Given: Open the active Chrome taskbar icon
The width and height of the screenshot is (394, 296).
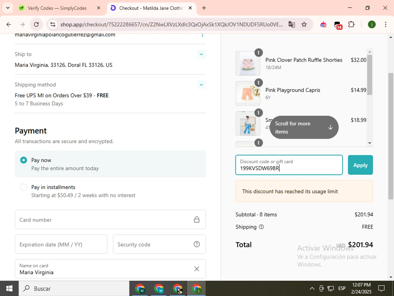Looking at the screenshot, I should 196,288.
